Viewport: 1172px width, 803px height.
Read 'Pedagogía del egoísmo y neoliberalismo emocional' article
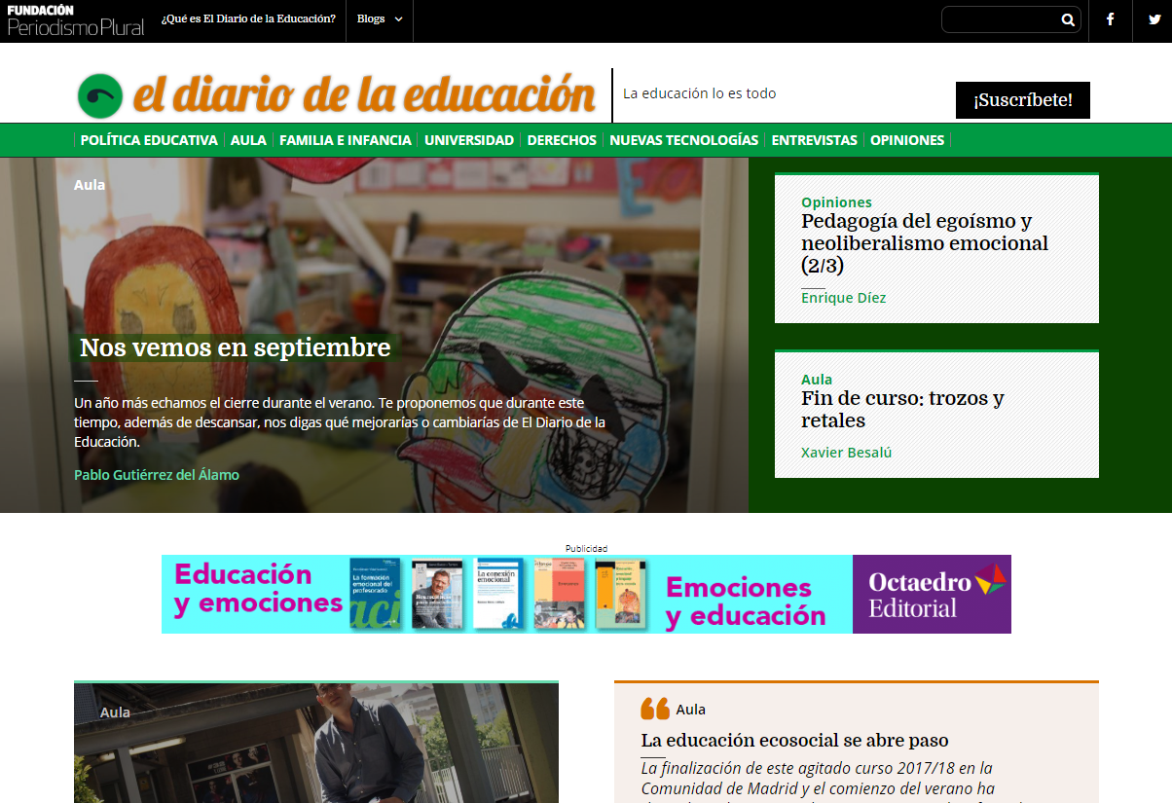(925, 243)
